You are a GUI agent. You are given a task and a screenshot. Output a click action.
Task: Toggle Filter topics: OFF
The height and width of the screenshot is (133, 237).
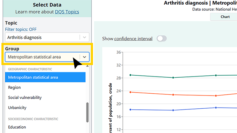pyautogui.click(x=21, y=29)
